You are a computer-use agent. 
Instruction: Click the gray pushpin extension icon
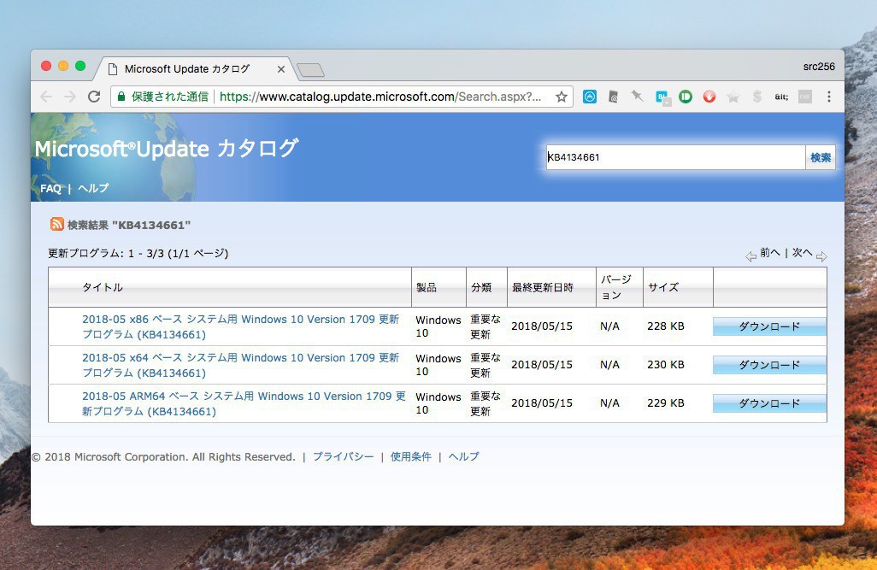pyautogui.click(x=638, y=97)
